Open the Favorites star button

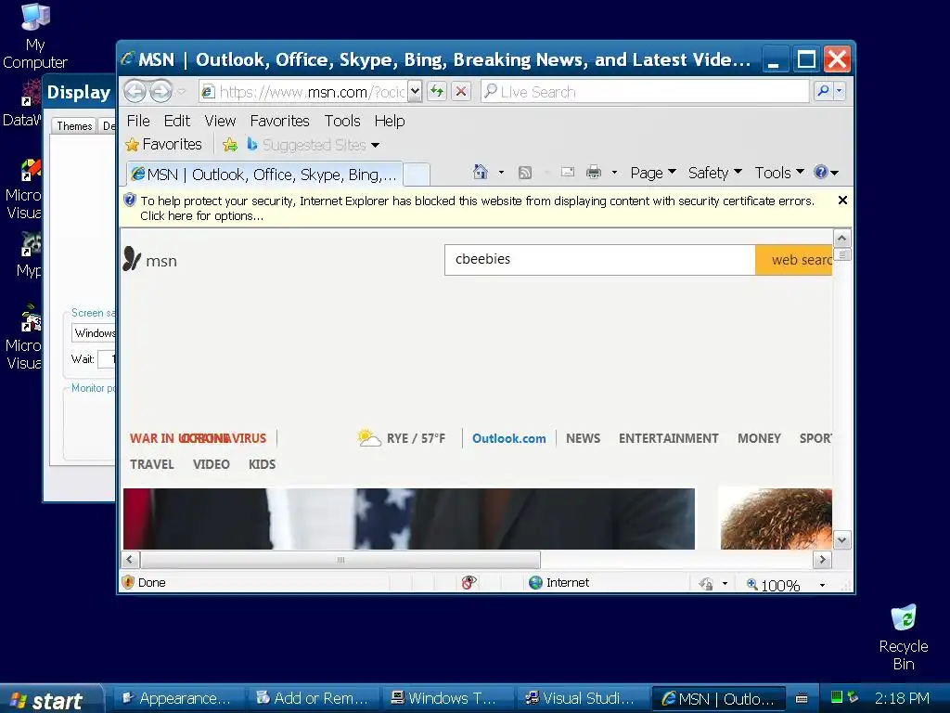[163, 144]
